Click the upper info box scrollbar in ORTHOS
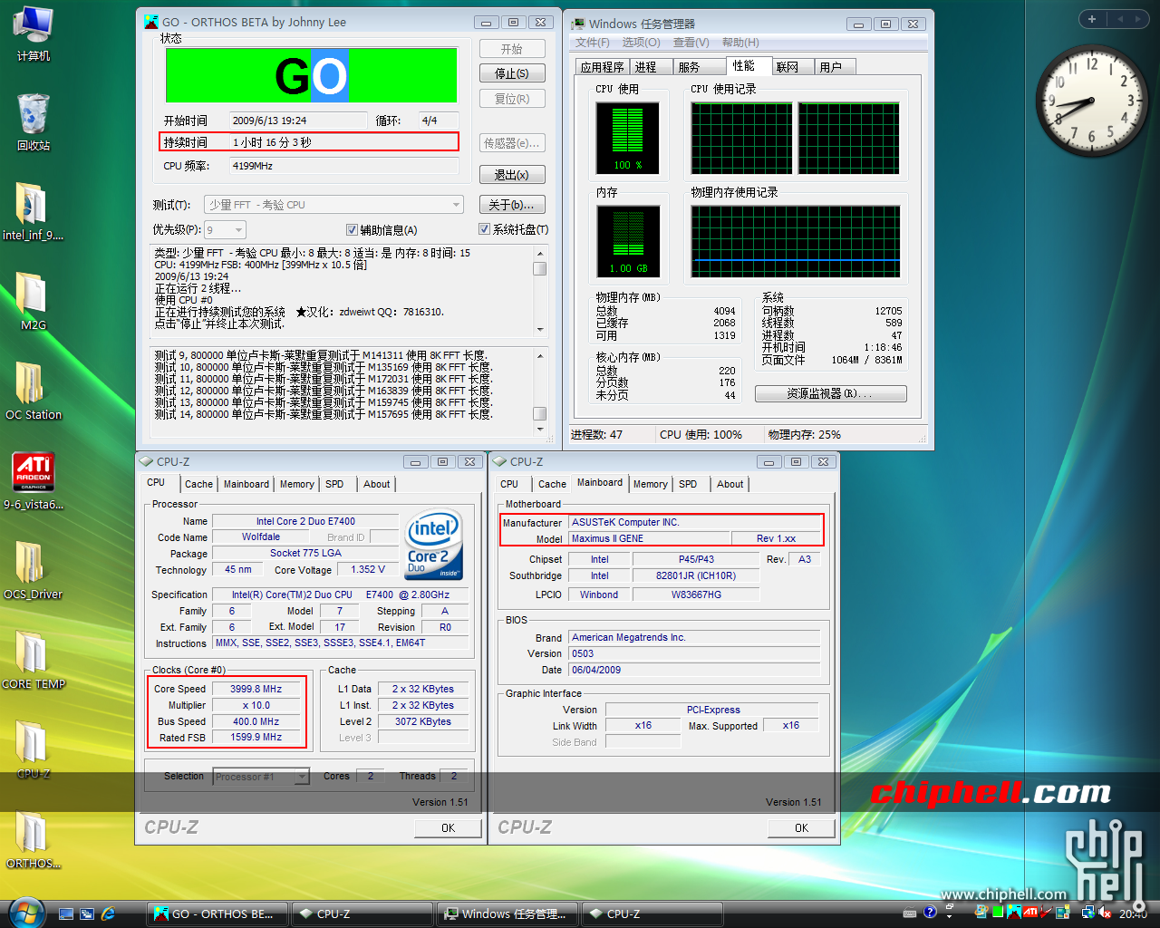 540,291
